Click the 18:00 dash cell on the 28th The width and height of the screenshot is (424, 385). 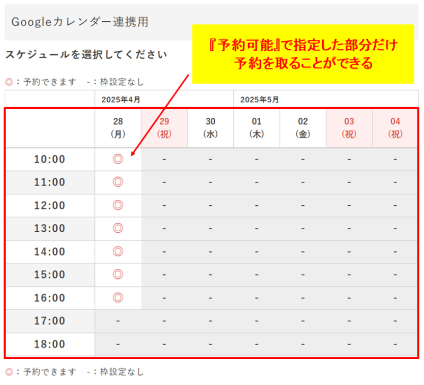click(118, 344)
